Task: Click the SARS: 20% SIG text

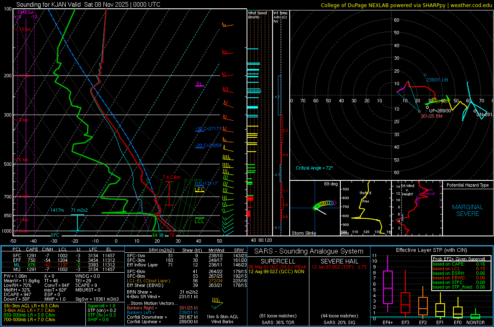Action: point(339,322)
